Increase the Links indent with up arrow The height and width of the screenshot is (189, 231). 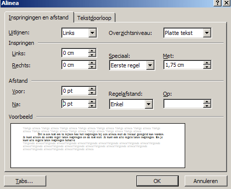(92, 51)
